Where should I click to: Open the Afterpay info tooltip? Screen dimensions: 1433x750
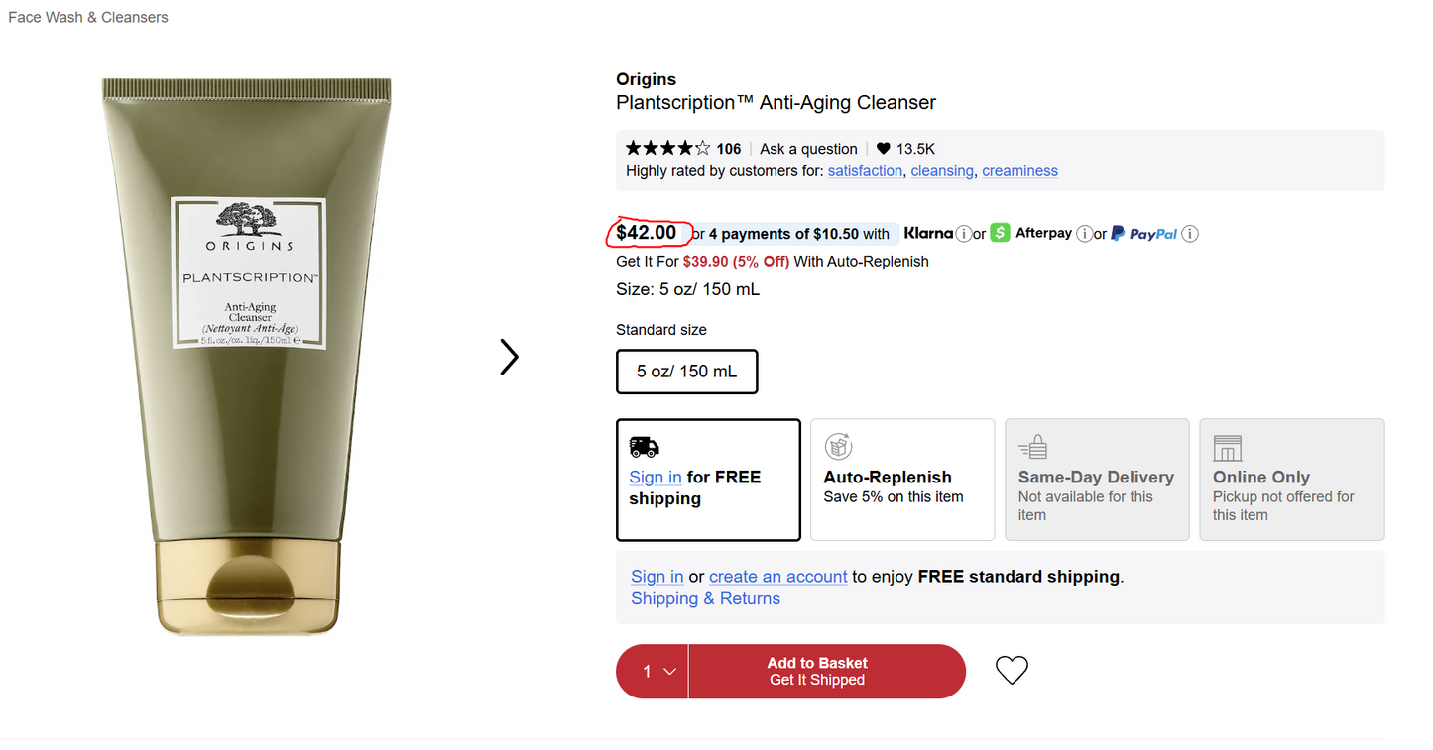click(1084, 233)
